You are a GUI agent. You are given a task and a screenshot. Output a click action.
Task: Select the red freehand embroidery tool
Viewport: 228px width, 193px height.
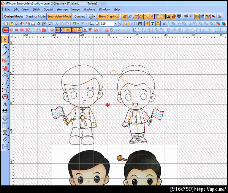pos(5,61)
